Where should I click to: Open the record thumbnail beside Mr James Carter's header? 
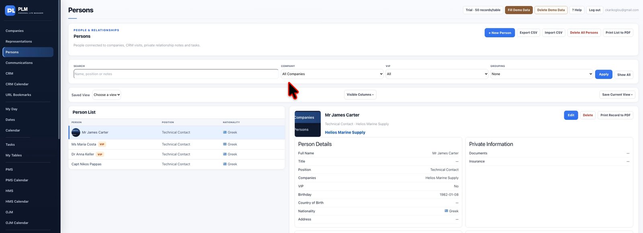[x=308, y=124]
